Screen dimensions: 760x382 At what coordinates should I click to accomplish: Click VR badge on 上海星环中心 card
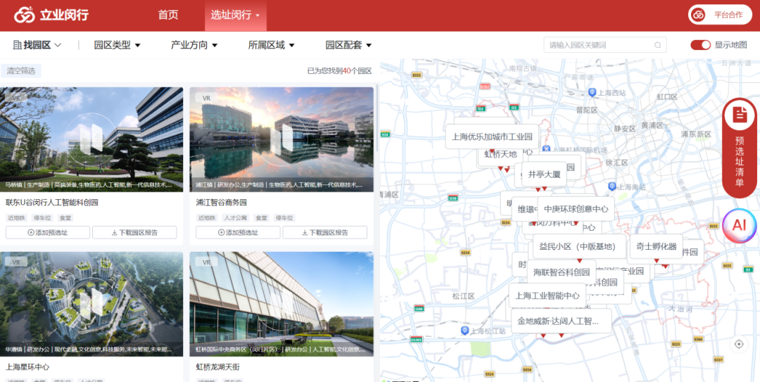point(16,262)
